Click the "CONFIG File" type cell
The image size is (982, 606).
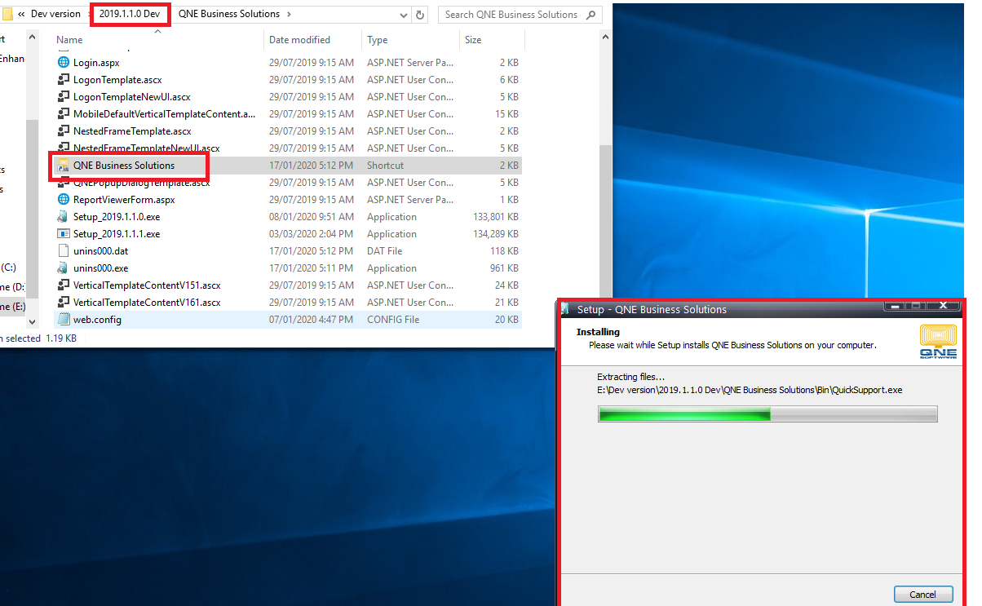[x=393, y=320]
